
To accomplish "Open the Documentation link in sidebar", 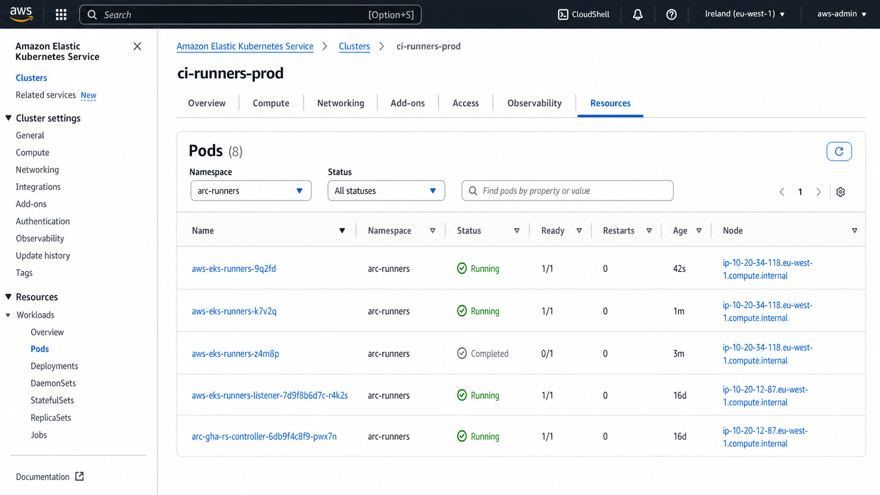I will point(43,477).
